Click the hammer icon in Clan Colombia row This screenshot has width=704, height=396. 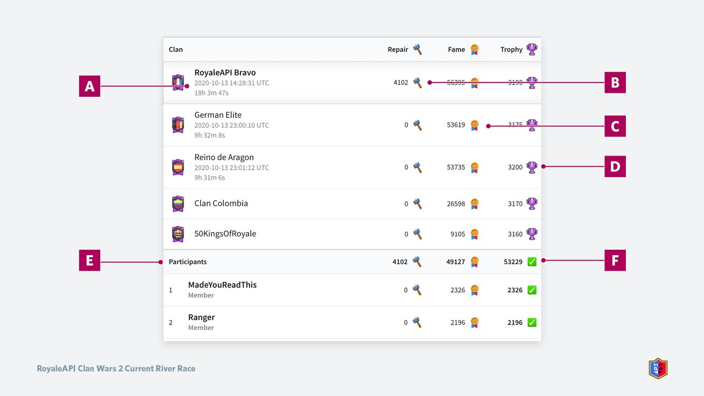pyautogui.click(x=417, y=204)
